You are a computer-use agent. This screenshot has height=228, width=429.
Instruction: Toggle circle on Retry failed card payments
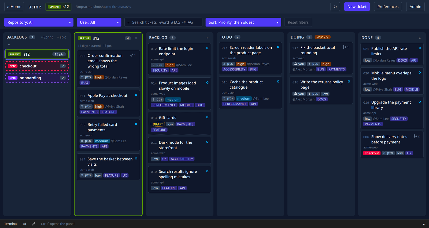[x=136, y=124]
